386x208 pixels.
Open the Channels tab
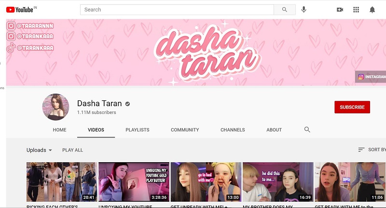(233, 130)
